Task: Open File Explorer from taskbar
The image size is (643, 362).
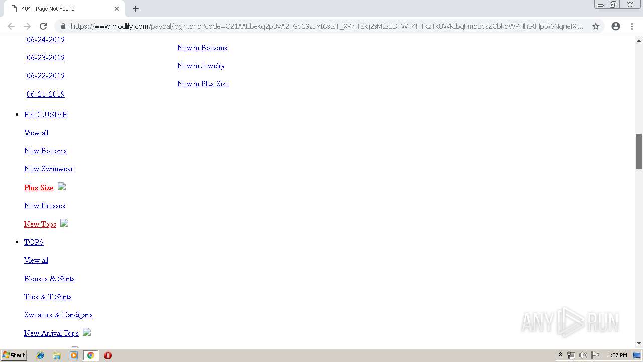Action: 57,355
